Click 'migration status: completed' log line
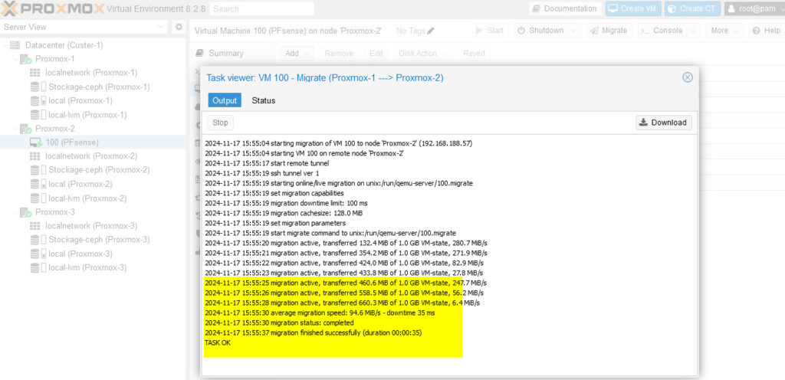Viewport: 785px width, 380px height. [279, 323]
